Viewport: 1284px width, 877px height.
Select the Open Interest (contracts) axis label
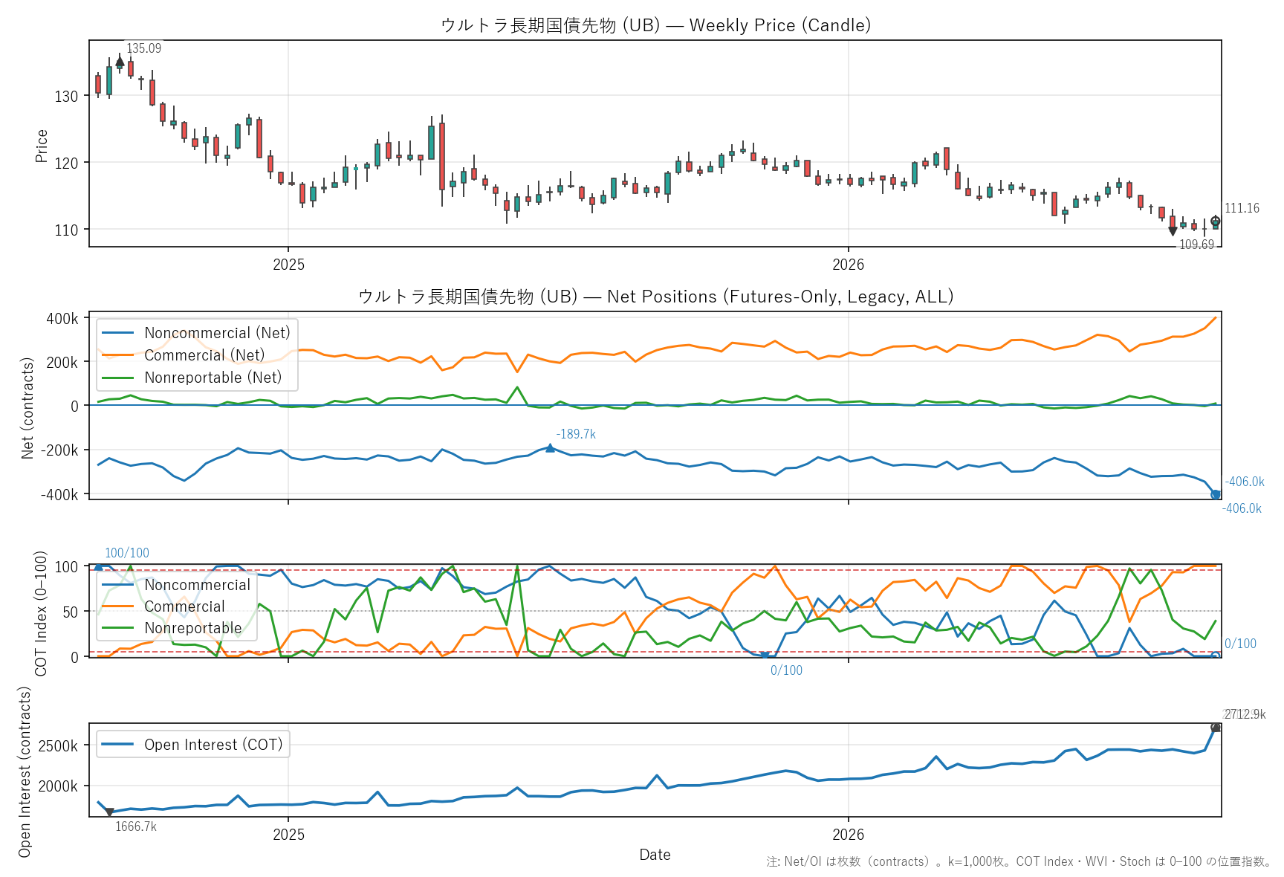tap(25, 771)
